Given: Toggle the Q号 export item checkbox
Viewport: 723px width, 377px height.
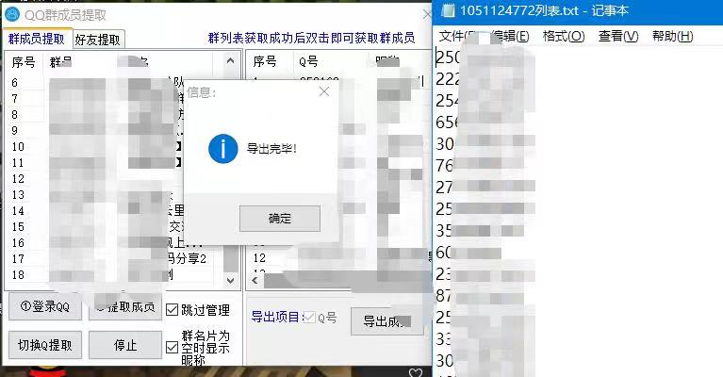Looking at the screenshot, I should point(309,319).
